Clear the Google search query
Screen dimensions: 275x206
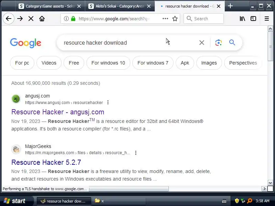click(202, 43)
